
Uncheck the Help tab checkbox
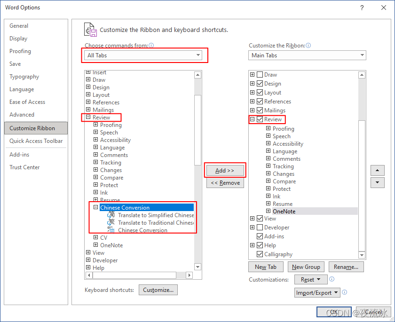pos(260,245)
